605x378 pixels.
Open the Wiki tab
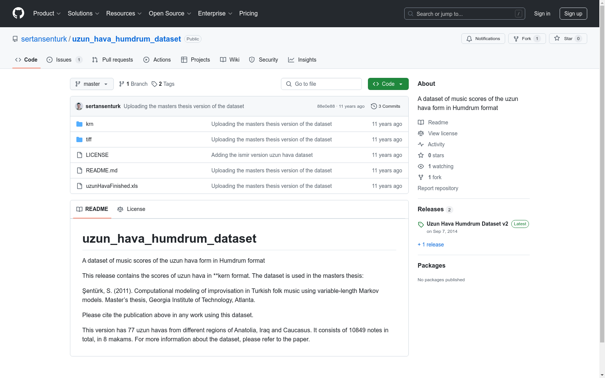(230, 60)
